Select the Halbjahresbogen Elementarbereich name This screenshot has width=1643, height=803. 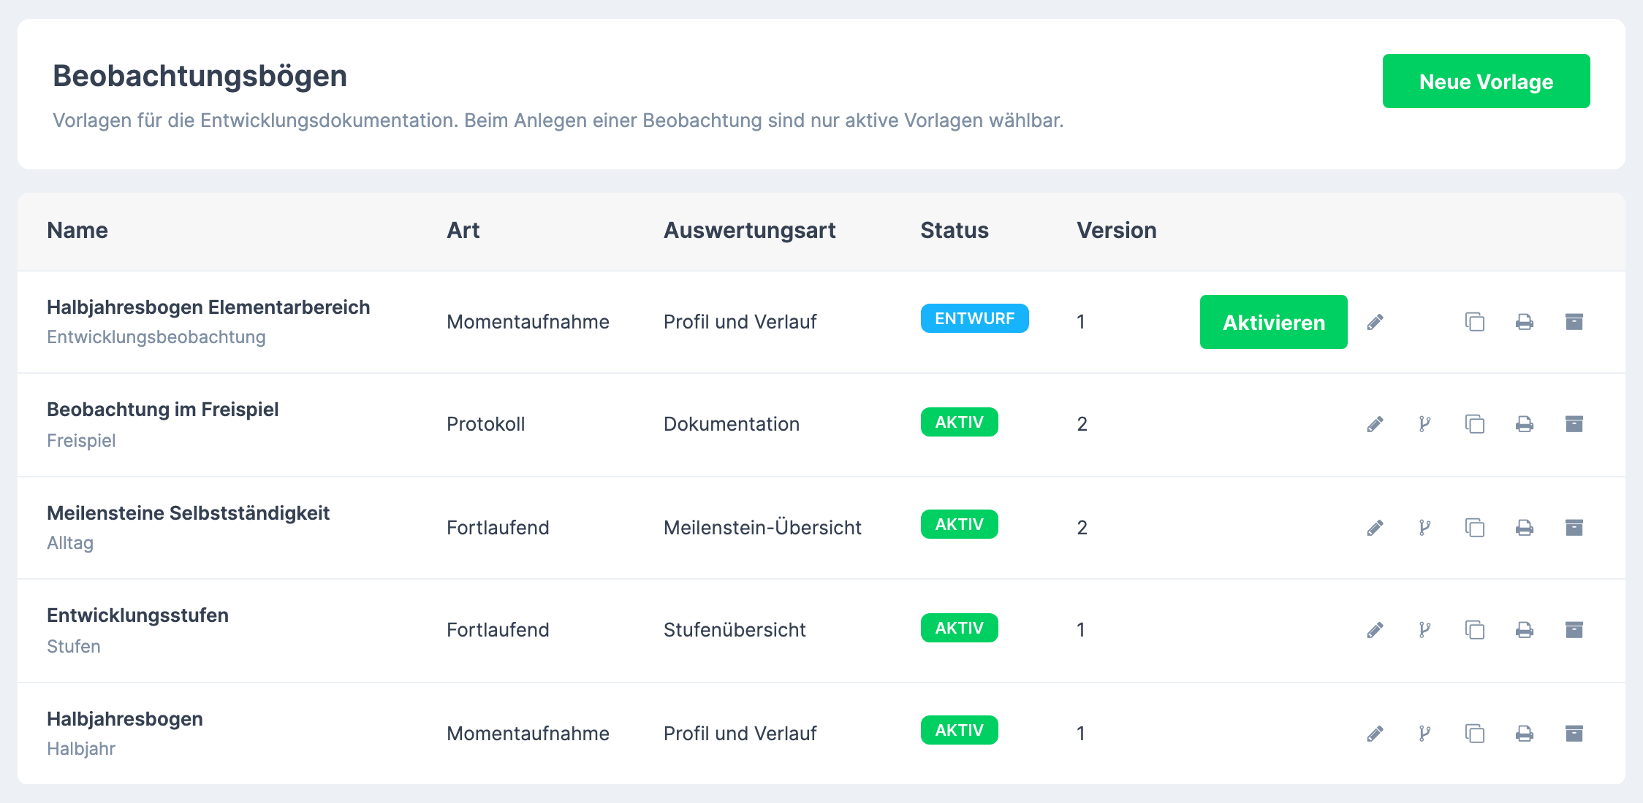click(x=208, y=307)
